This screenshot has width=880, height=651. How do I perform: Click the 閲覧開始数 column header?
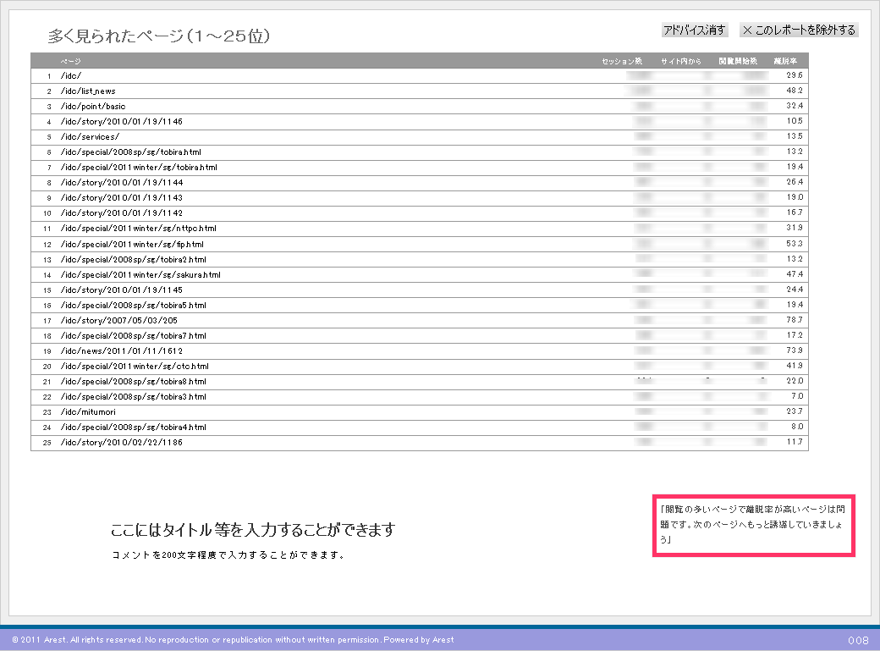[x=738, y=61]
